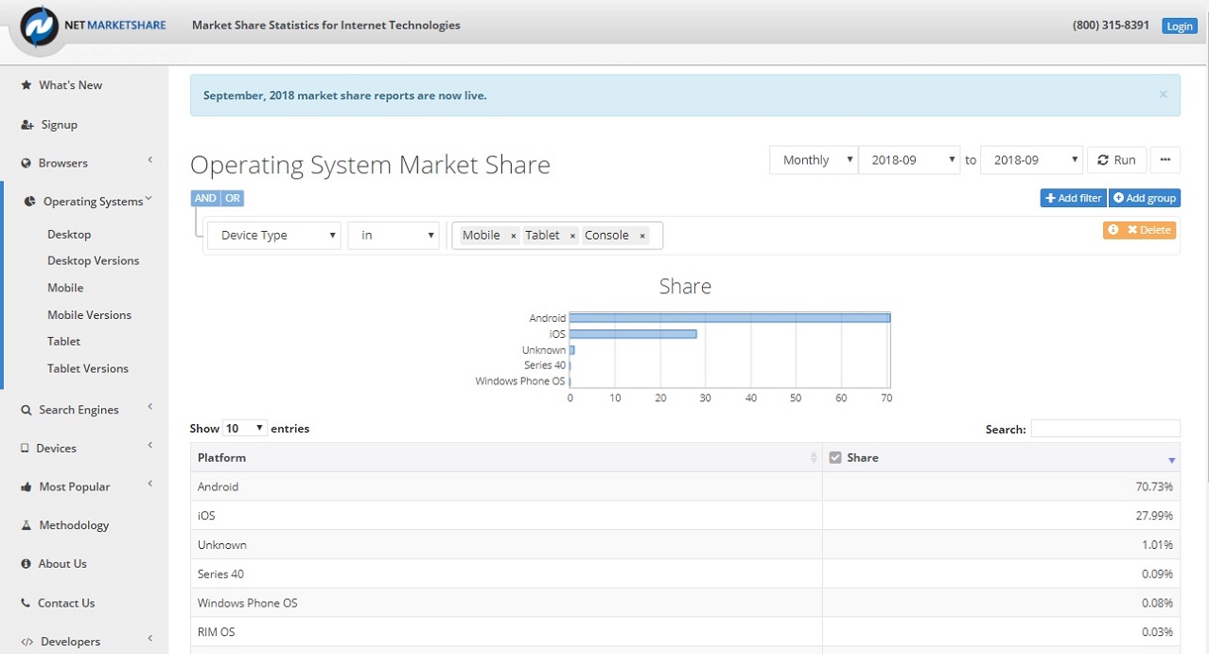Remove the Tablet tag from filter
This screenshot has height=654, width=1209.
572,236
